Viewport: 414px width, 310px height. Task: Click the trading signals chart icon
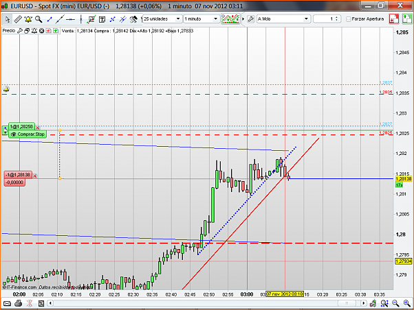click(x=230, y=19)
